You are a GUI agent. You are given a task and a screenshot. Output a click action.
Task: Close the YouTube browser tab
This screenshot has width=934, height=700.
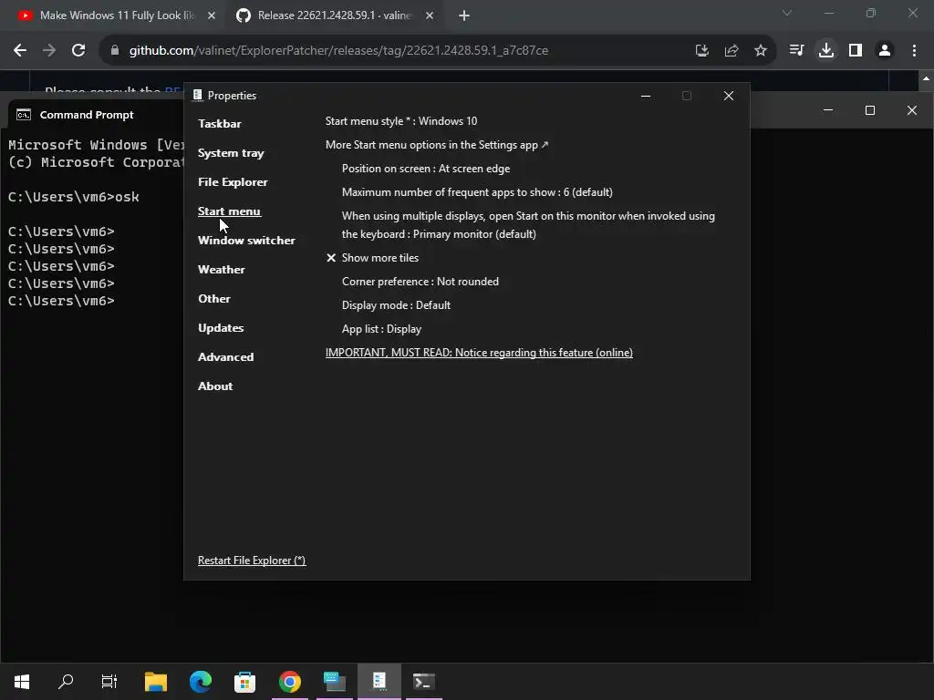pyautogui.click(x=211, y=15)
